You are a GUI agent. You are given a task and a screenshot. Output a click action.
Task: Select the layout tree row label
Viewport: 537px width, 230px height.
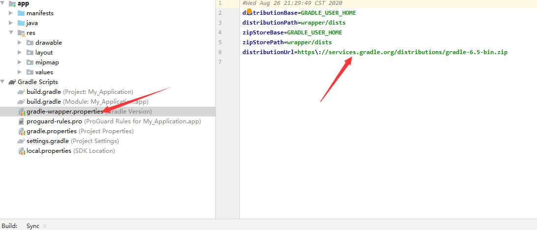tap(44, 53)
